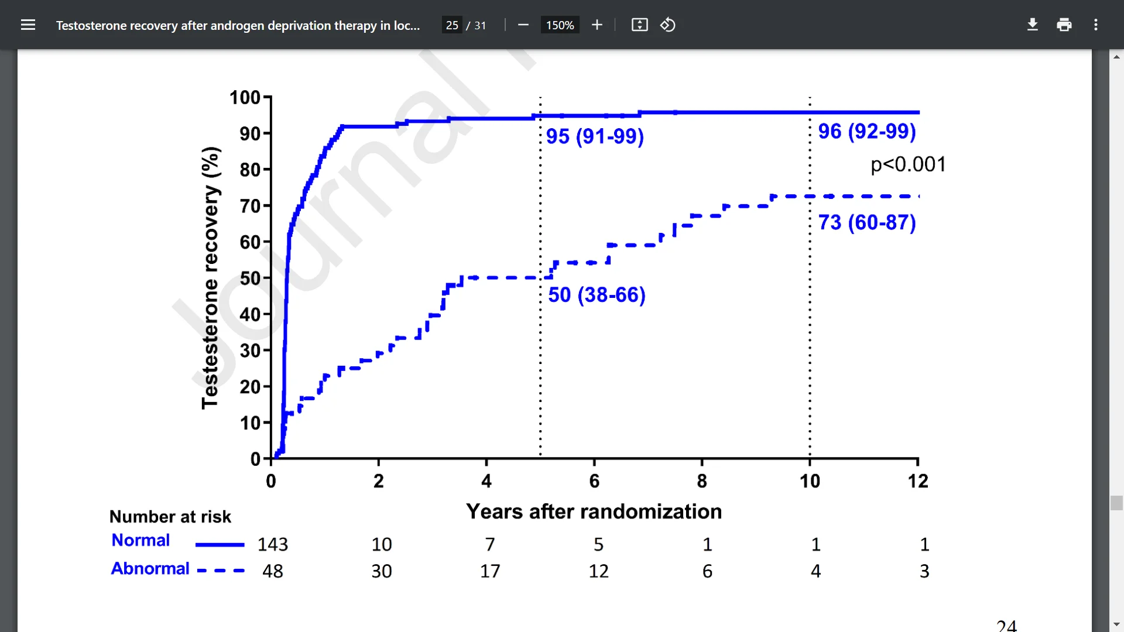Click the 'Abnormal' legend label

(150, 568)
